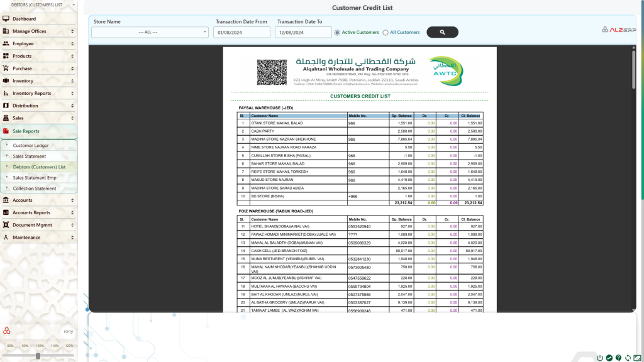Click the user name 'rony'

tap(68, 331)
